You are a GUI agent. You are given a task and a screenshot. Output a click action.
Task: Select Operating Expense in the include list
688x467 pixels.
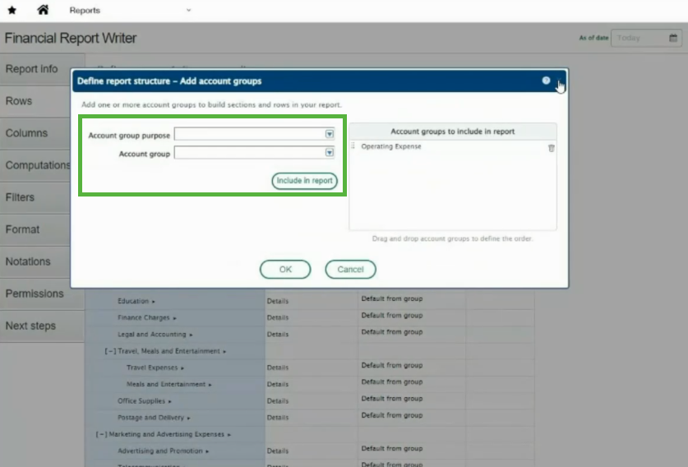click(x=391, y=146)
